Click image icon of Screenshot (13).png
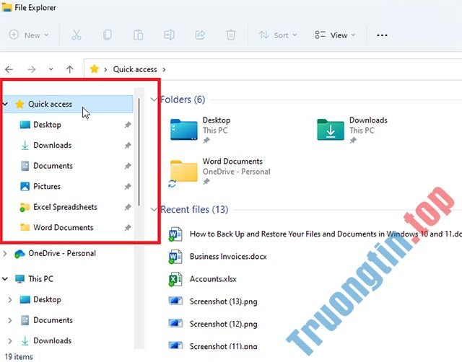Image resolution: width=462 pixels, height=362 pixels. tap(176, 301)
